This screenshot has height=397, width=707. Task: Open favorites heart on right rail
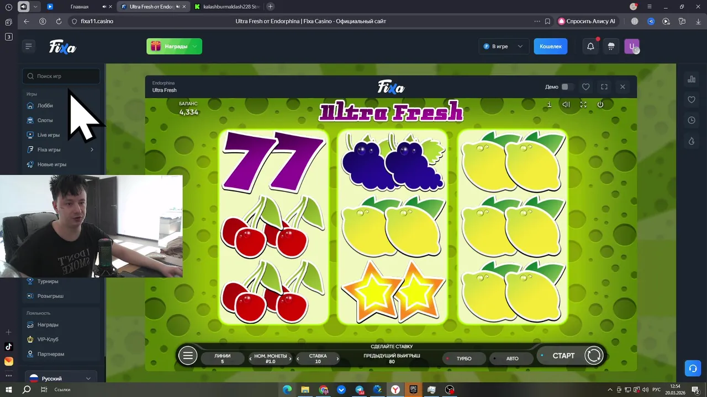pos(692,100)
